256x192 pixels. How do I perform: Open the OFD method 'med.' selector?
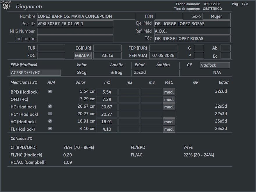click(x=169, y=99)
